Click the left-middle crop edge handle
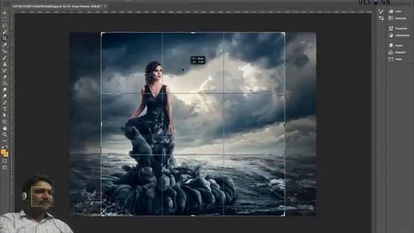The image size is (414, 233). 102,124
